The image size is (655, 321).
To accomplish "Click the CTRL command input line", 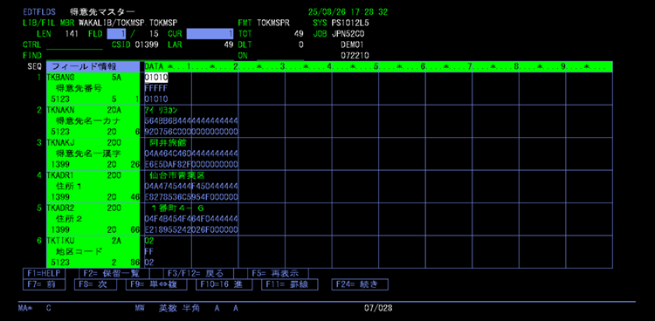I will [74, 44].
